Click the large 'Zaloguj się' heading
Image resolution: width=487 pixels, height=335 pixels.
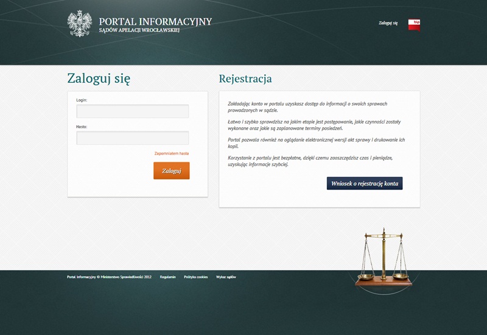[99, 78]
